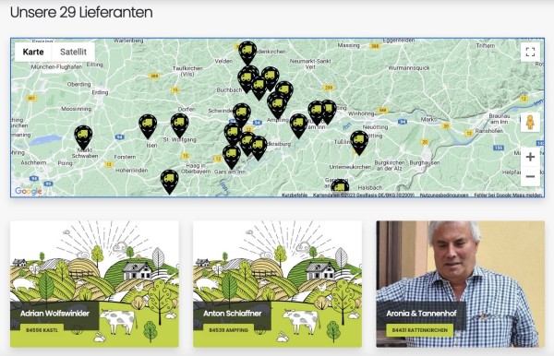Click the Google logo on the map
Image resolution: width=554 pixels, height=356 pixels.
point(29,191)
